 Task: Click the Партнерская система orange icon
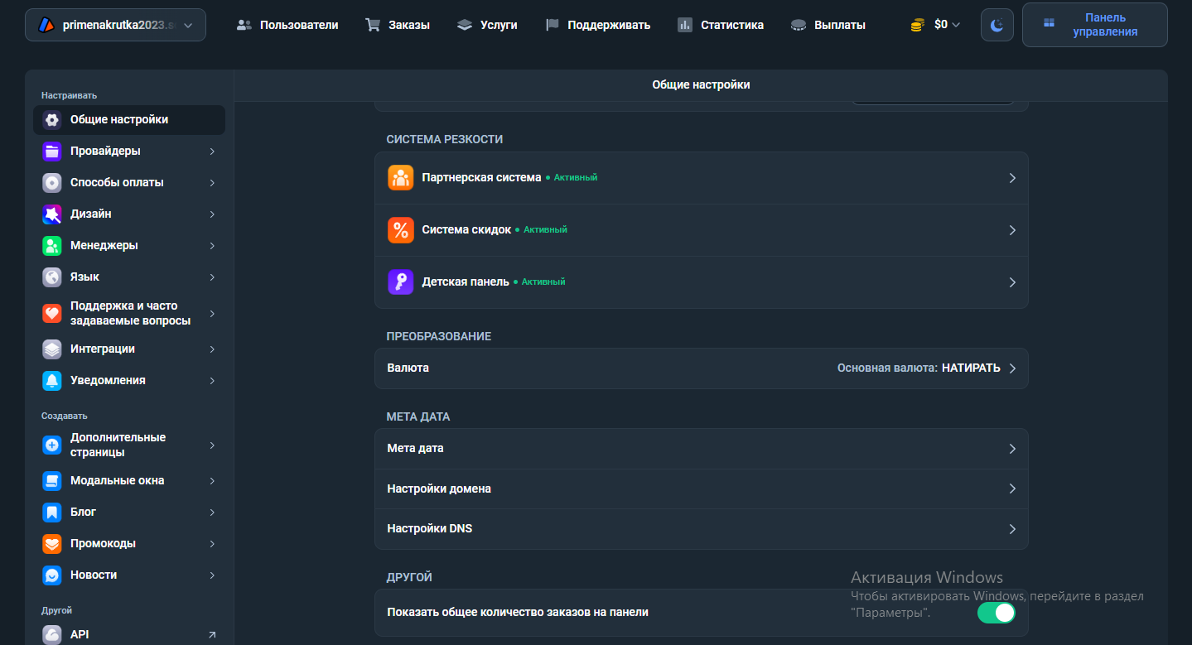401,178
